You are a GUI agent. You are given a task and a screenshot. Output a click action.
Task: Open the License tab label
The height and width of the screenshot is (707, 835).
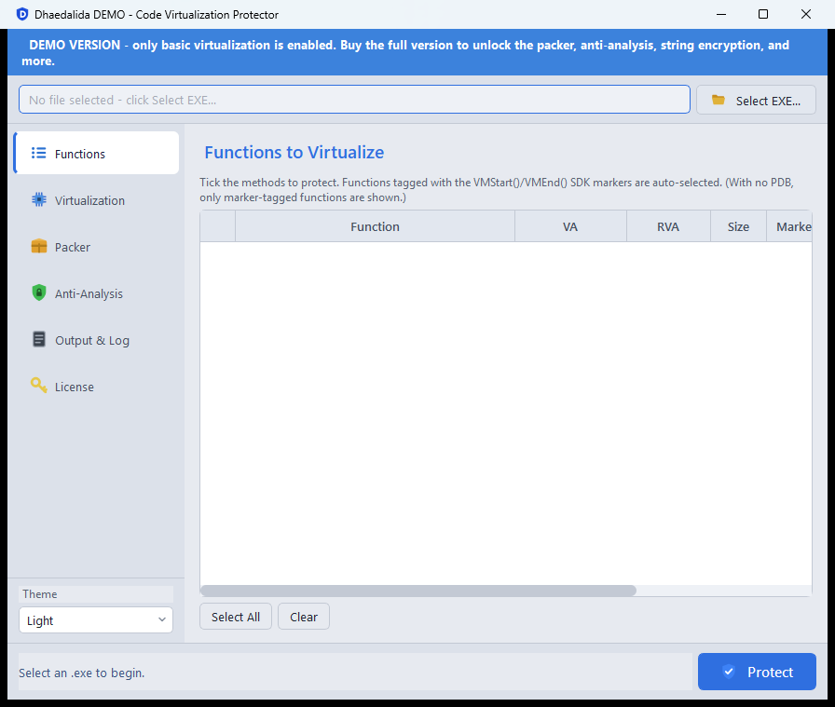(x=74, y=387)
